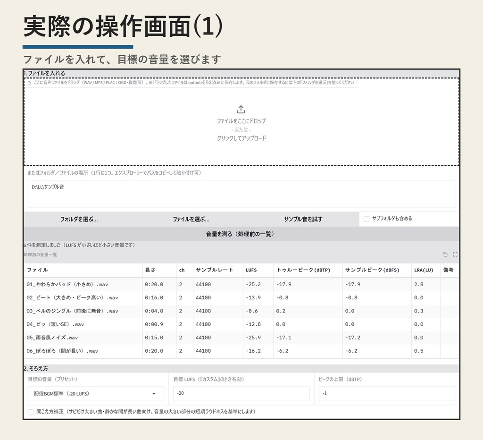
Task: Select file 04_ピッ（短いSE）.wav
Action: 55,324
